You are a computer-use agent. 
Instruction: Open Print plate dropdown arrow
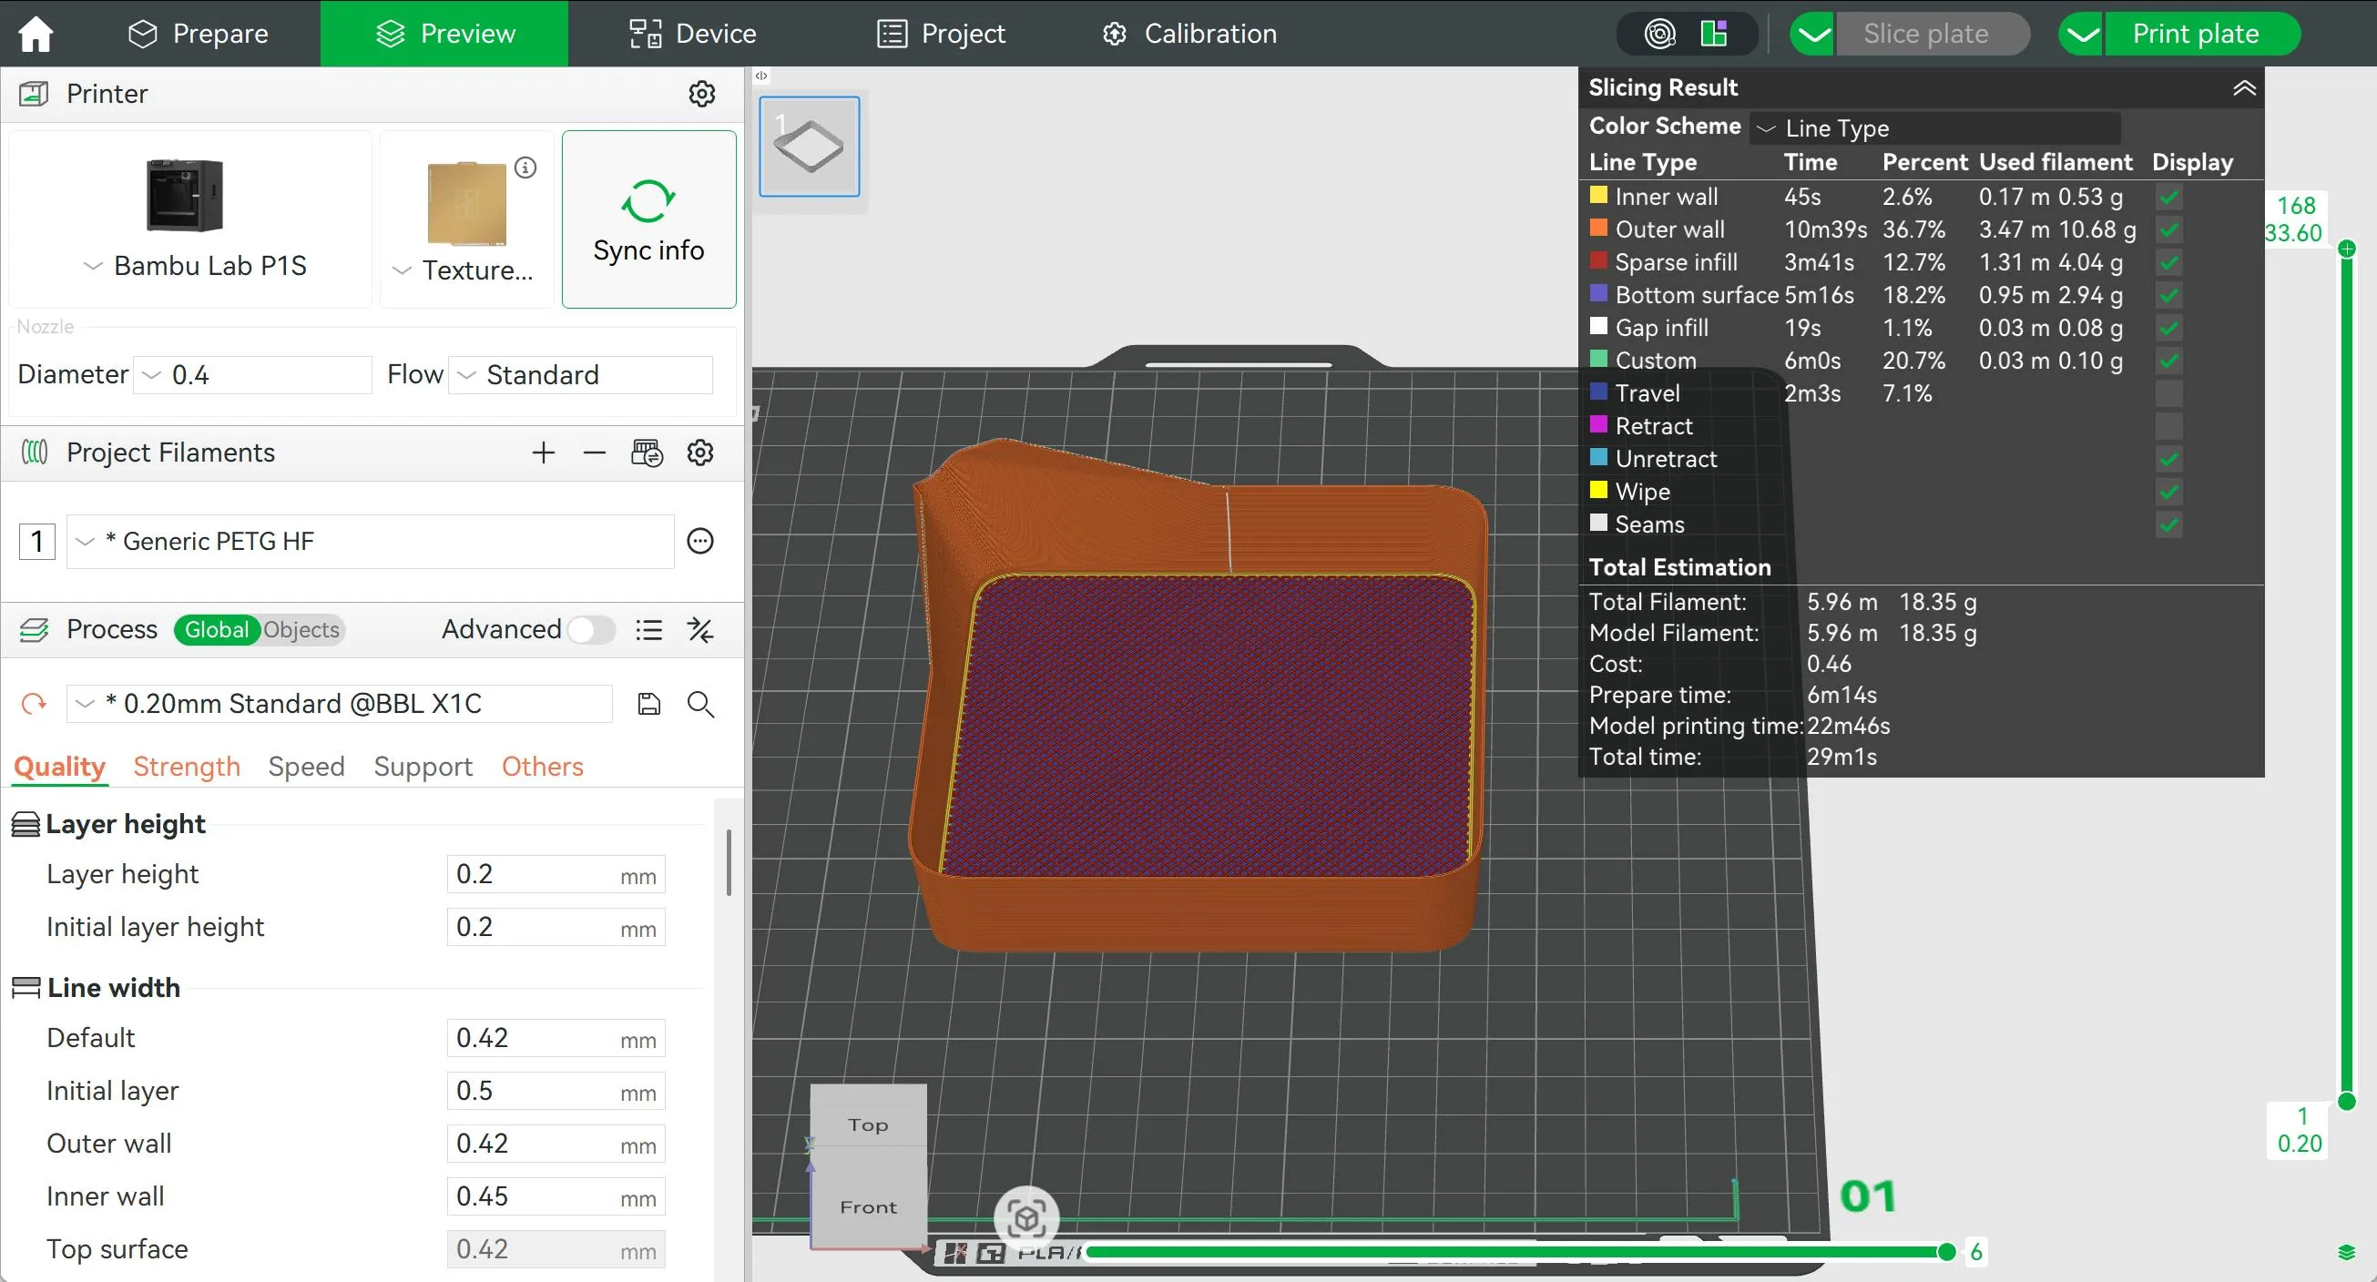pyautogui.click(x=2081, y=34)
